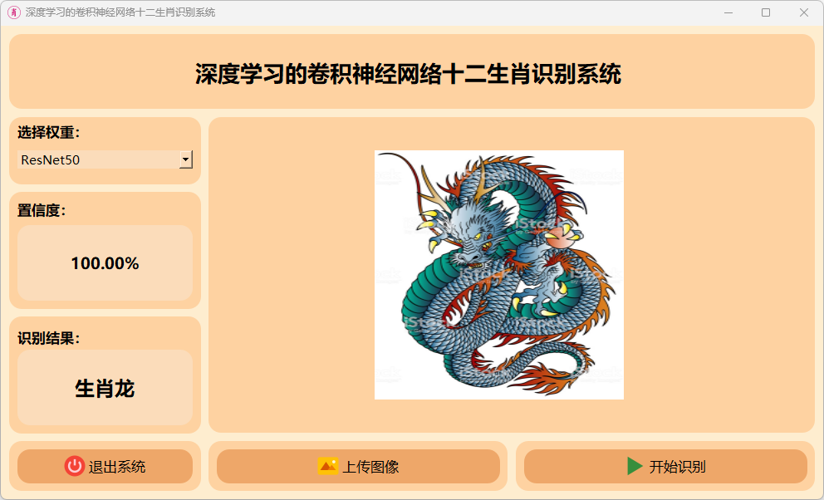Expand the ResNet50 weight dropdown arrow
This screenshot has width=824, height=500.
click(186, 159)
